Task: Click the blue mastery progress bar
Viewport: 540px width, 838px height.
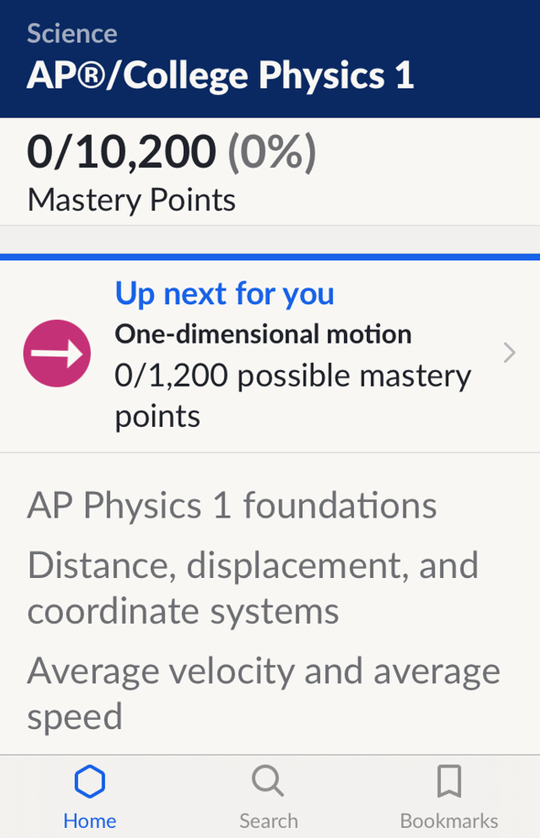Action: 270,257
